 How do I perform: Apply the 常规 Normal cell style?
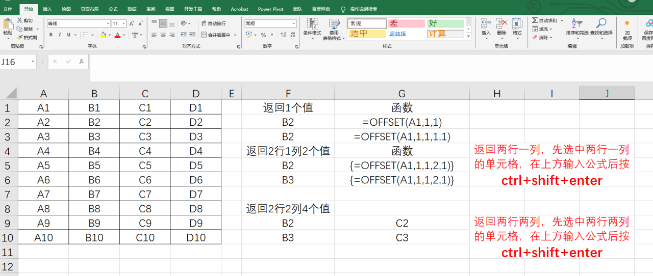click(367, 23)
